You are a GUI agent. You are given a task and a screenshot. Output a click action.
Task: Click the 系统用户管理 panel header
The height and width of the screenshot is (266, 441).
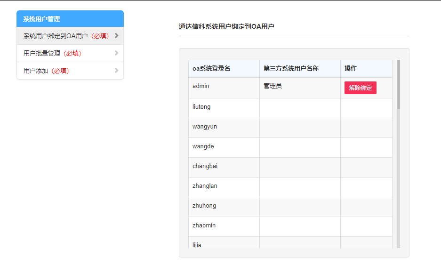click(70, 19)
